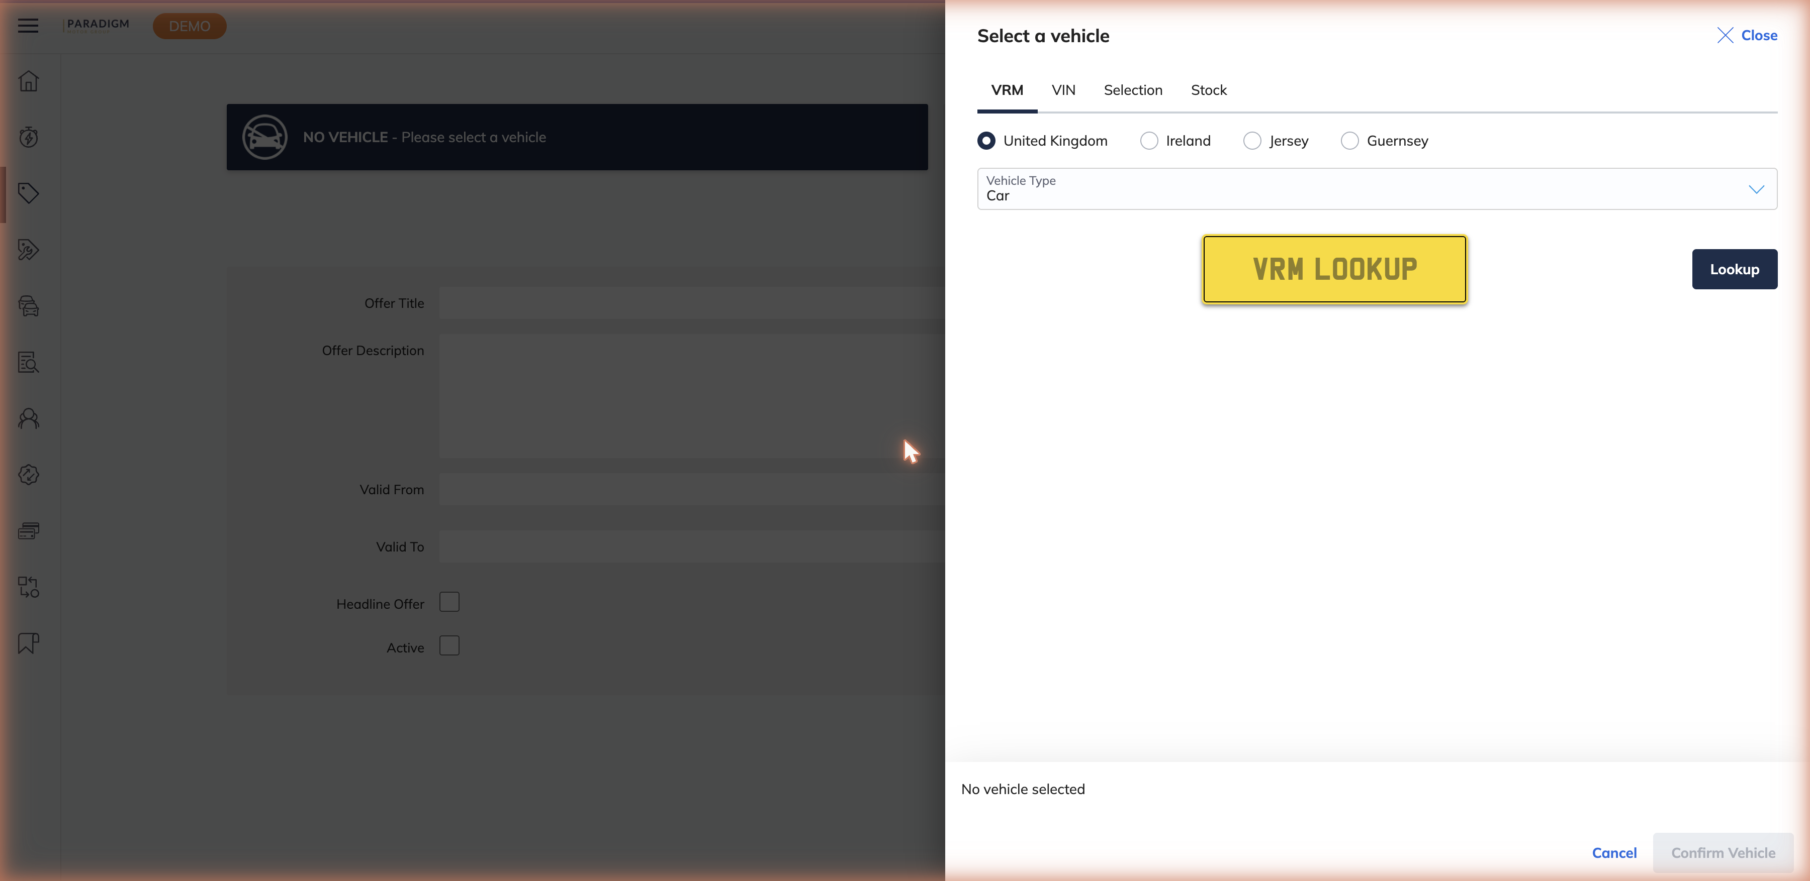The height and width of the screenshot is (881, 1810).
Task: Click the no-vehicle car icon in banner
Action: click(x=265, y=137)
